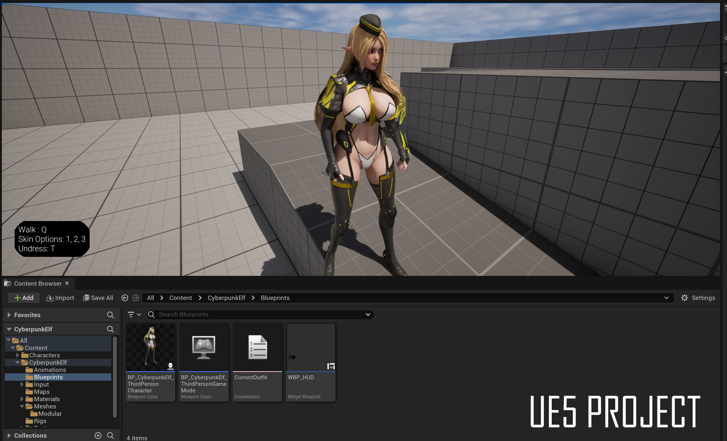The width and height of the screenshot is (727, 441).
Task: Open the path bar history dropdown
Action: [667, 298]
